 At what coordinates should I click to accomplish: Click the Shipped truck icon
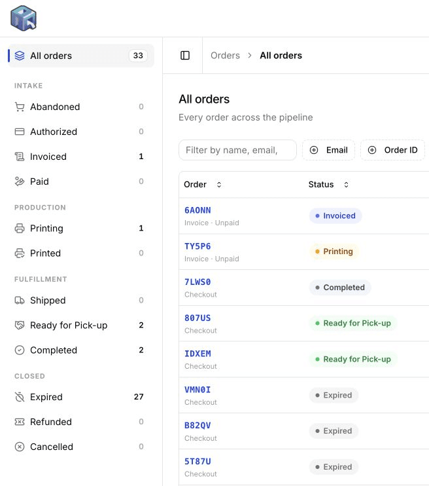point(20,301)
